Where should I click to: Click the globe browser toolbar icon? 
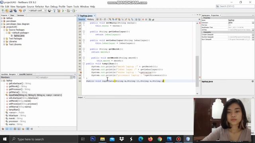pos(49,11)
